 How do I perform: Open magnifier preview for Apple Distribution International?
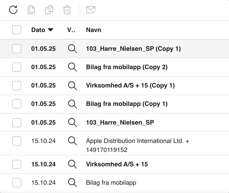click(73, 141)
